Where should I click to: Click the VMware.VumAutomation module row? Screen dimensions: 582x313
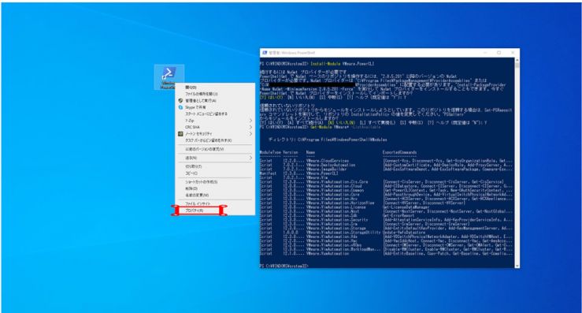(x=386, y=254)
